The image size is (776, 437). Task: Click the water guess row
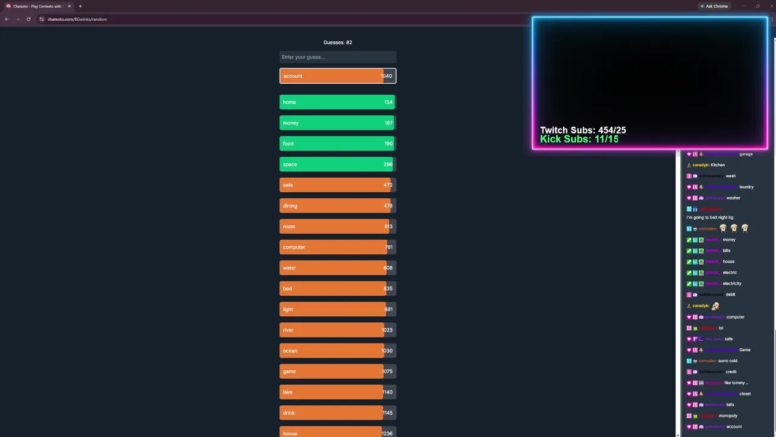338,268
